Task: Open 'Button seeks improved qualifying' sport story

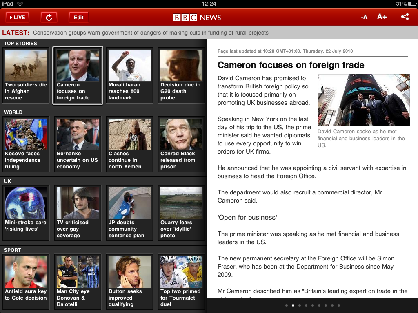Action: coord(130,282)
